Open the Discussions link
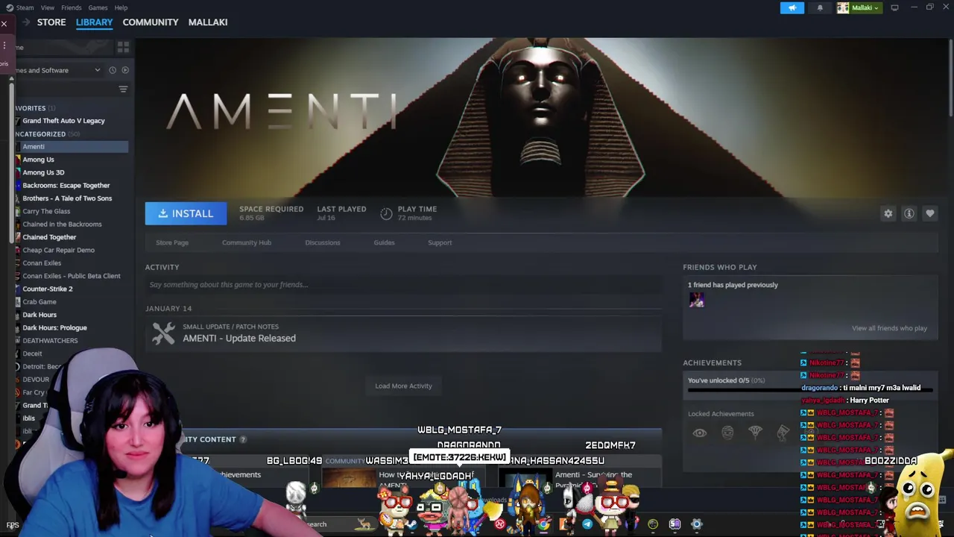The image size is (954, 537). tap(323, 242)
